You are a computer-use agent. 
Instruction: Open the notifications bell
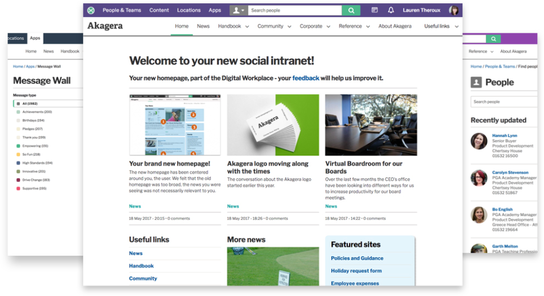[x=390, y=10]
